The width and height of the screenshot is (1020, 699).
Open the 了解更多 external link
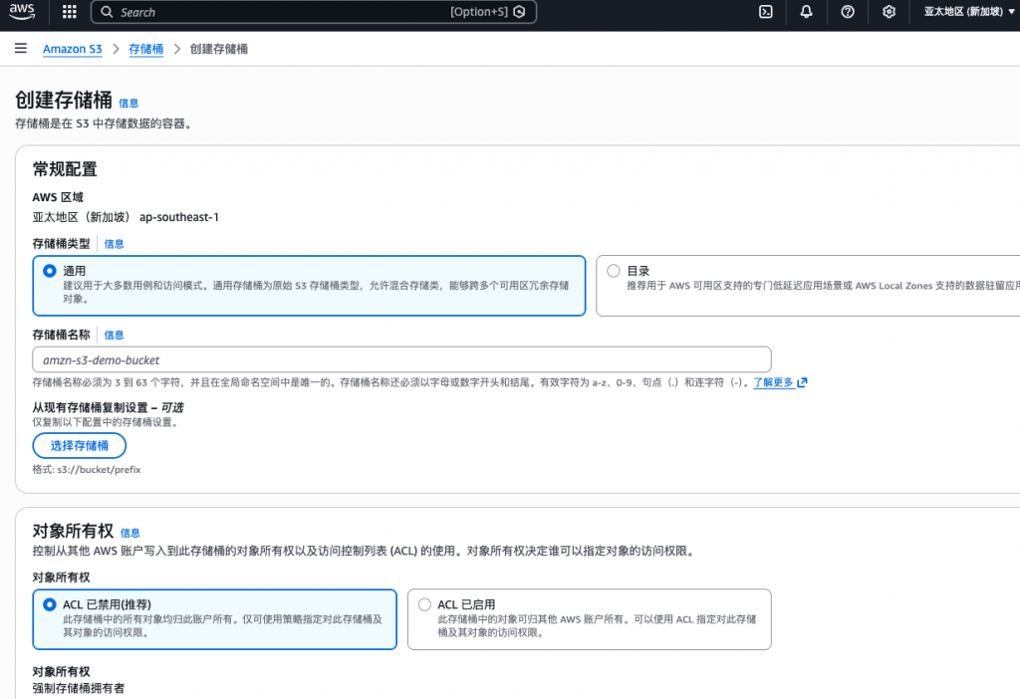pyautogui.click(x=779, y=382)
